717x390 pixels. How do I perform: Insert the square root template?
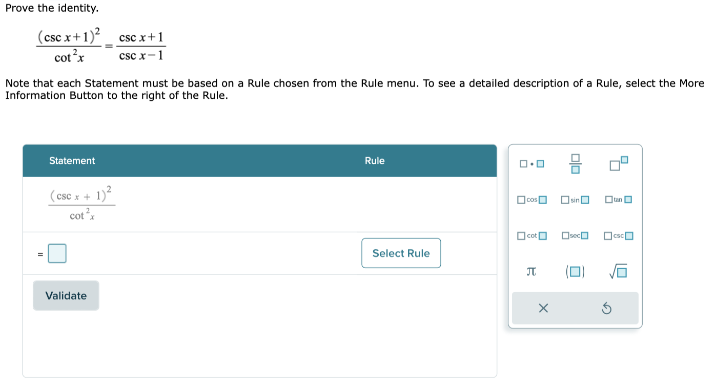coord(618,271)
